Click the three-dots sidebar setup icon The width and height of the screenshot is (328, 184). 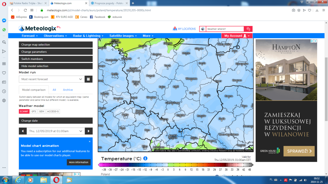(x=4, y=168)
